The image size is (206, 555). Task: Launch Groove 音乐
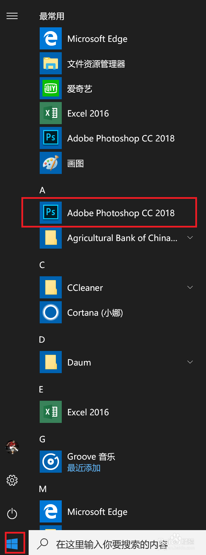click(x=91, y=456)
